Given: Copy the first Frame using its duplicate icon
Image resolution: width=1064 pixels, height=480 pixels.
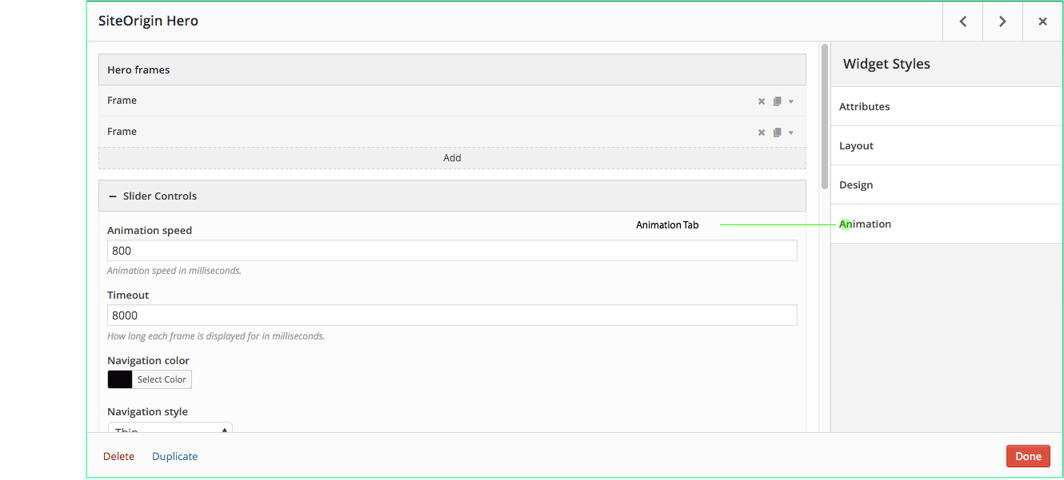Looking at the screenshot, I should click(777, 101).
